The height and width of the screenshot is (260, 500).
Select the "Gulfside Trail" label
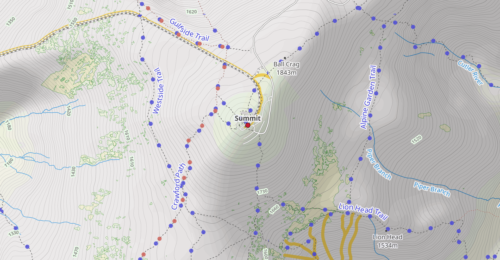coord(190,30)
